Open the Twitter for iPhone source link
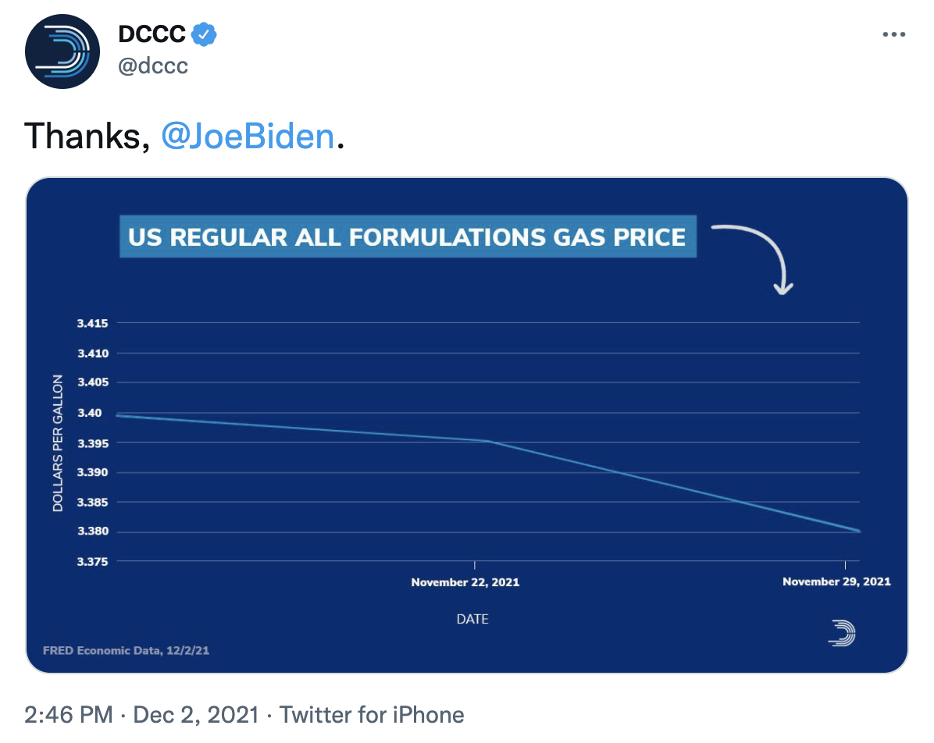 [x=372, y=714]
